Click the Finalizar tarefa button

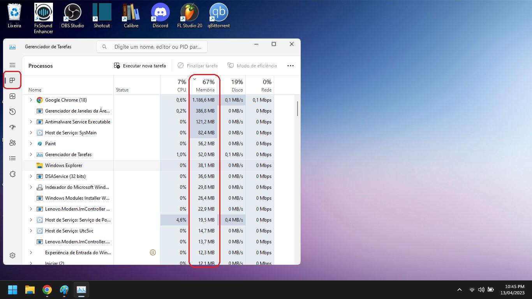[197, 65]
